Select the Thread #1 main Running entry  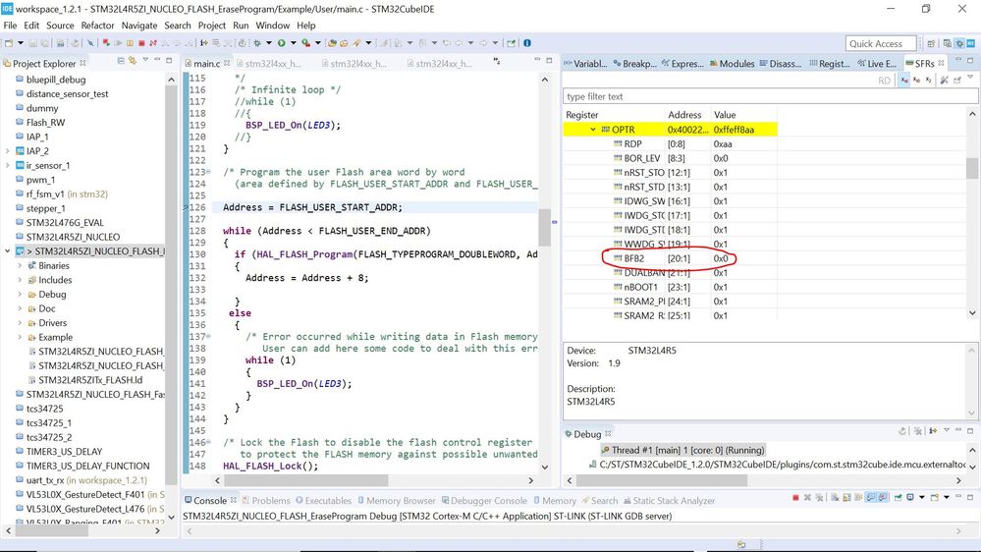coord(682,450)
